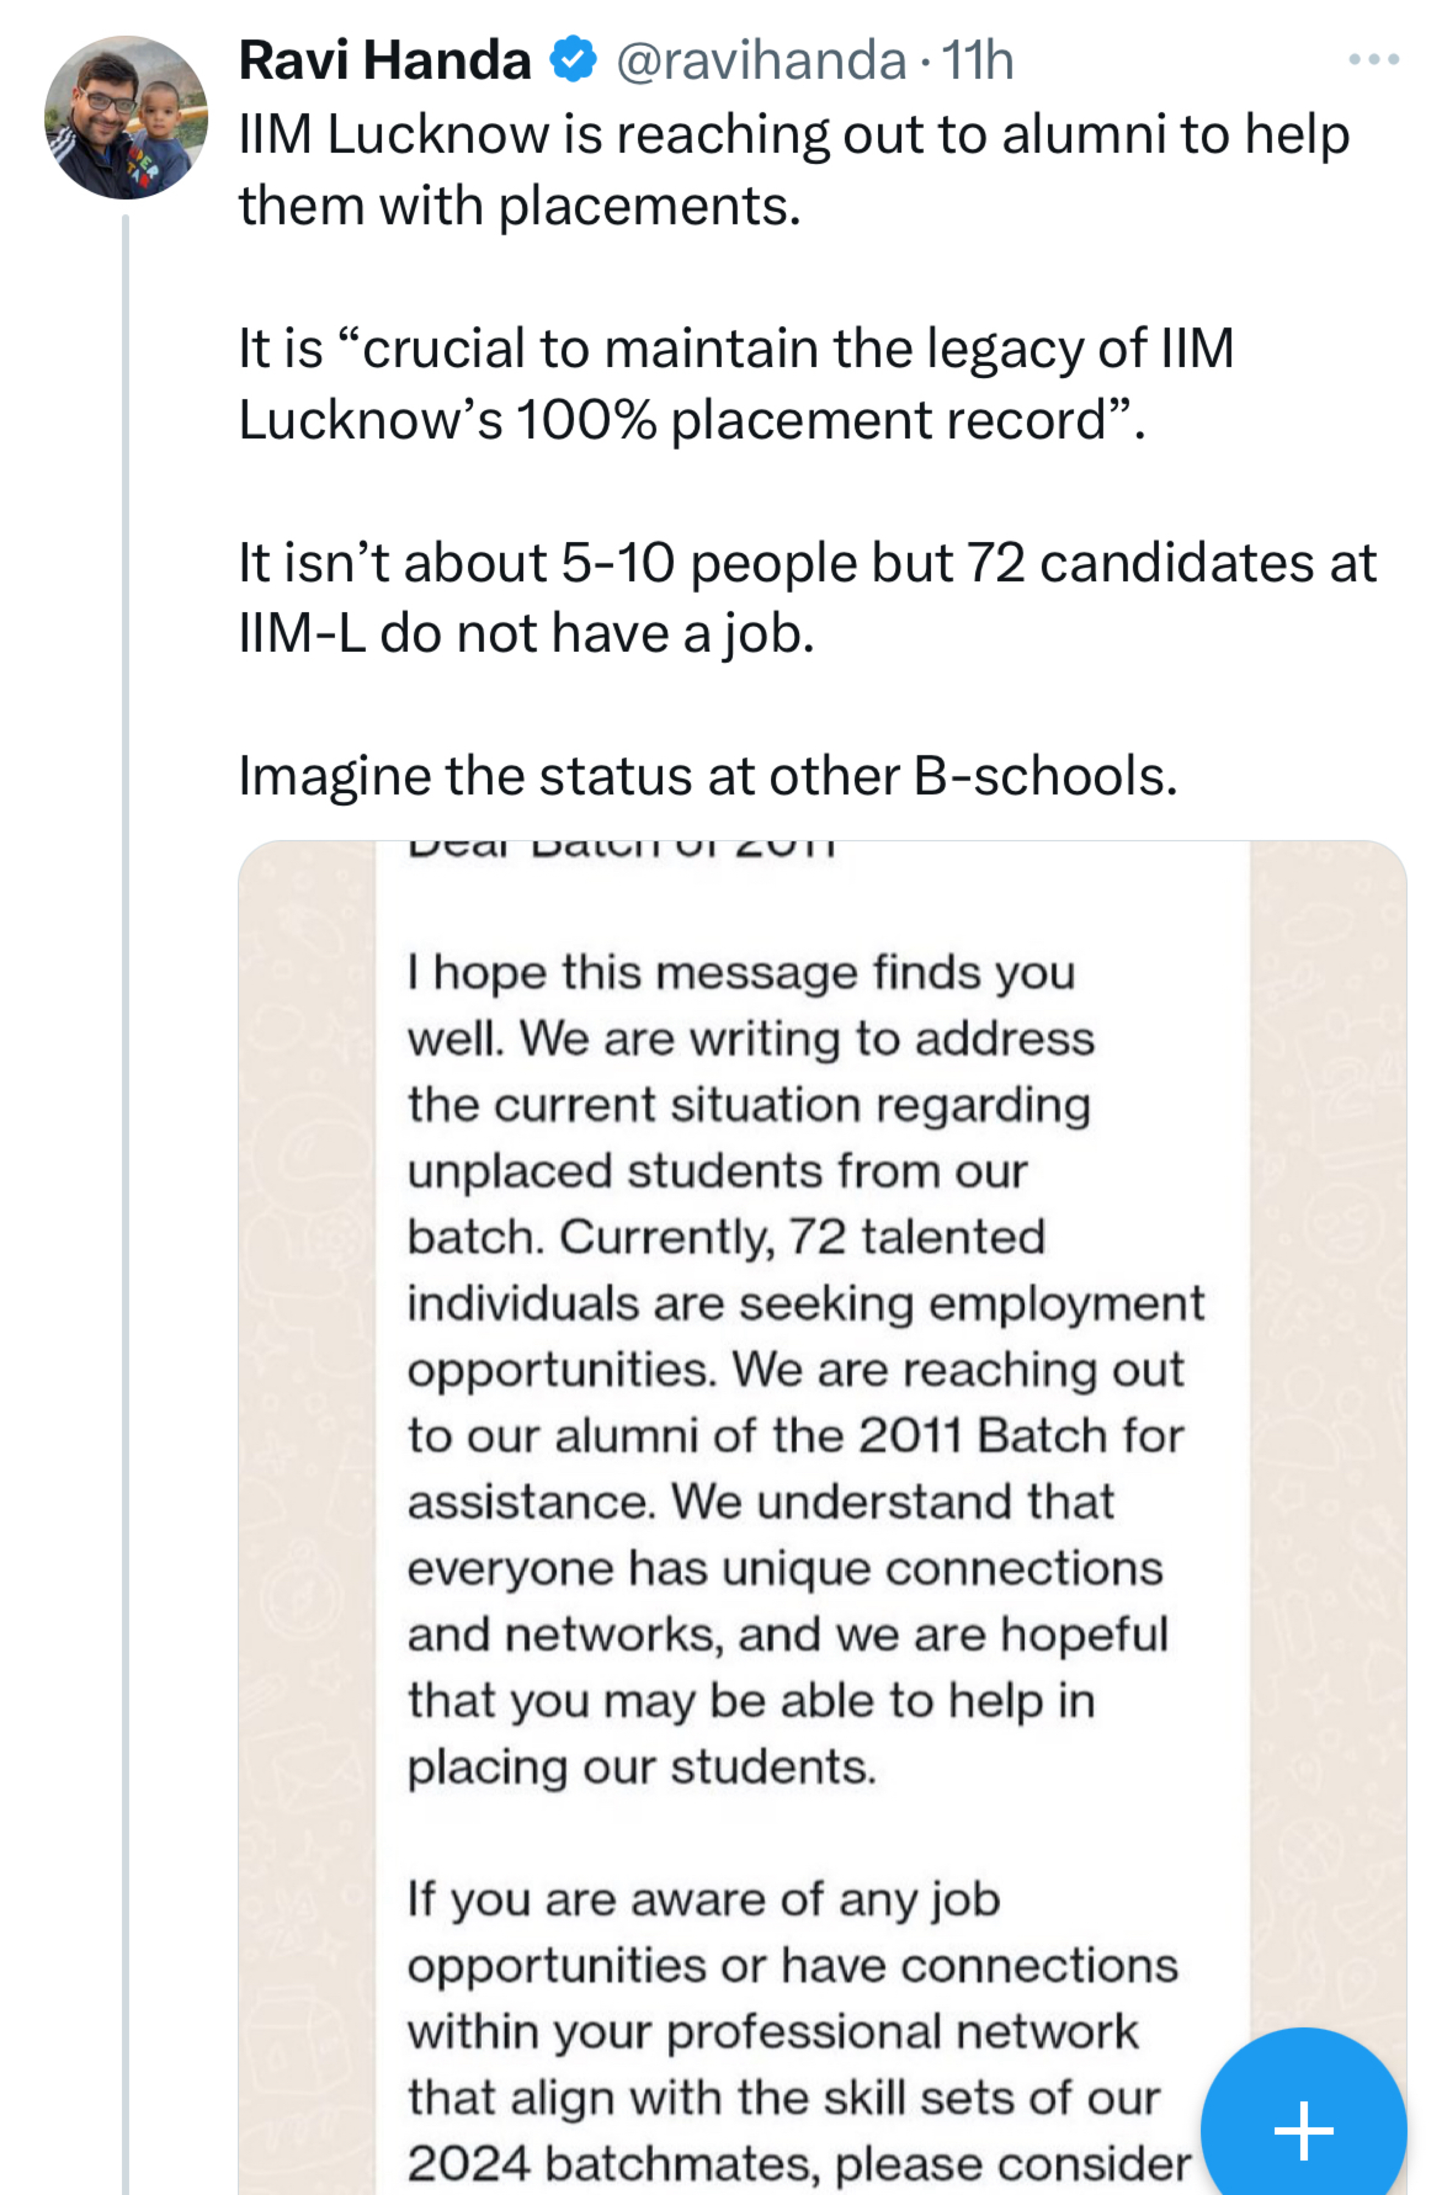
Task: Tap "Imagine the status at other B-schools" line
Action: tap(708, 776)
